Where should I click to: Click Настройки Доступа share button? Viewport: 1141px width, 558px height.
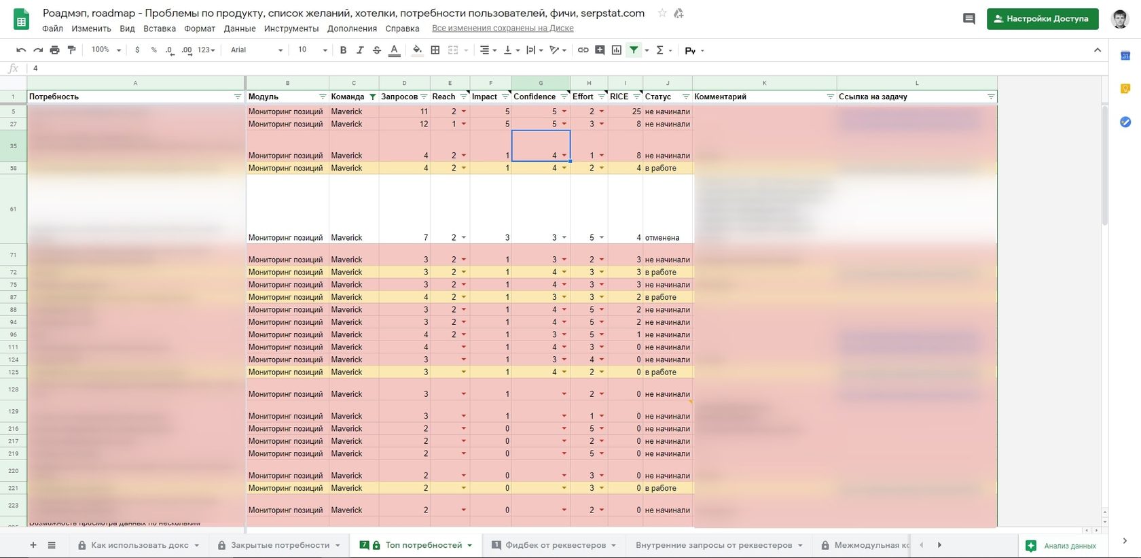pos(1043,19)
